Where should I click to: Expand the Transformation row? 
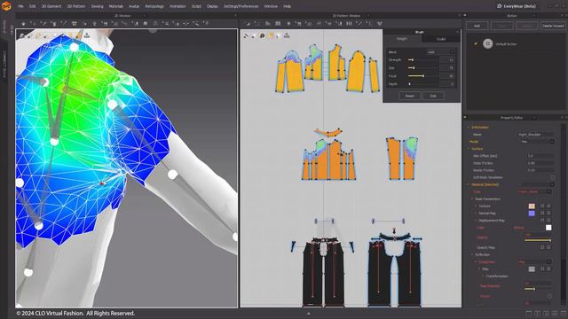(483, 276)
